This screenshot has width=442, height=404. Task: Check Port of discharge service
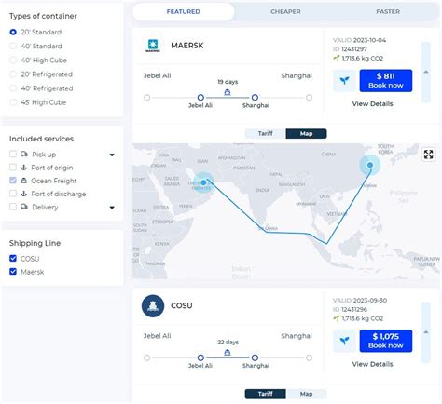(x=13, y=194)
